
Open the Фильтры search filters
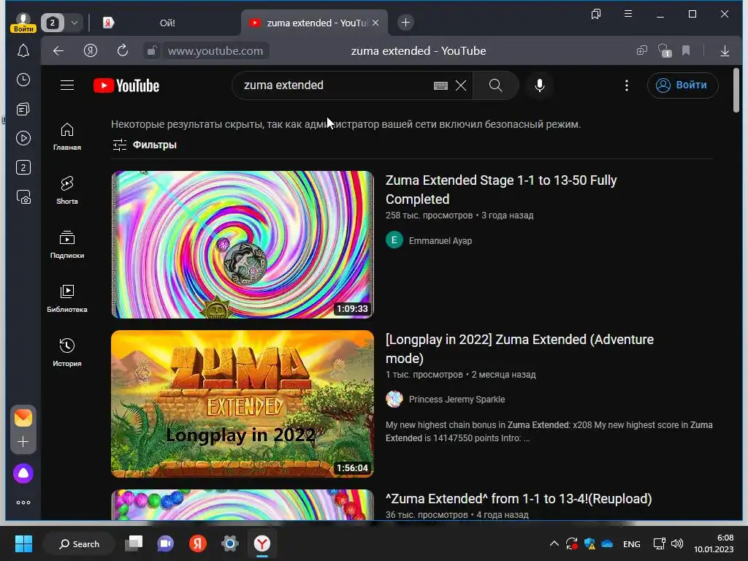[x=145, y=145]
